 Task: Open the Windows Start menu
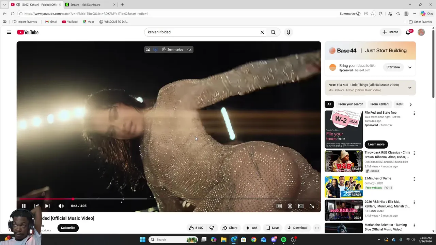[x=143, y=240]
